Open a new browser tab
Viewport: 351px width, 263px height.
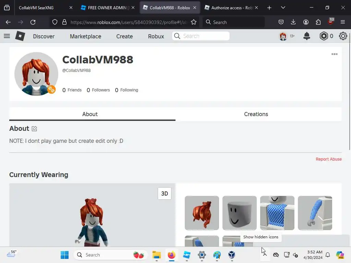click(269, 8)
